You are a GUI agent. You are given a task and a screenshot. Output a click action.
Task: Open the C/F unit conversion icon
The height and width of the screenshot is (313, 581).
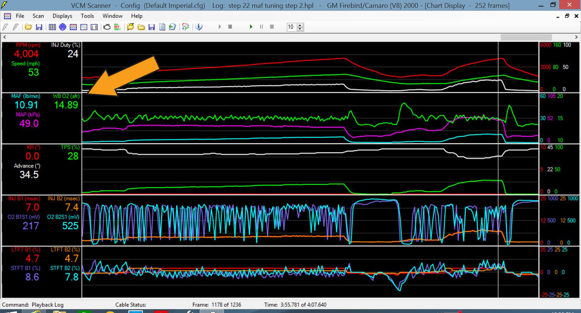[x=185, y=27]
